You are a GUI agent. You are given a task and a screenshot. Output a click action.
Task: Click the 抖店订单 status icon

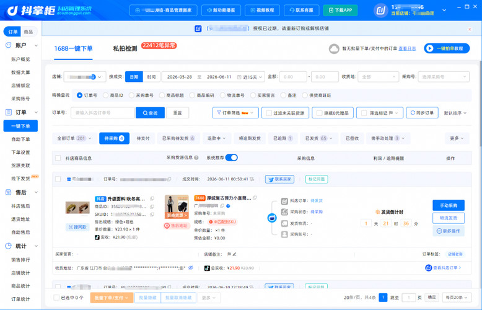coord(284,201)
